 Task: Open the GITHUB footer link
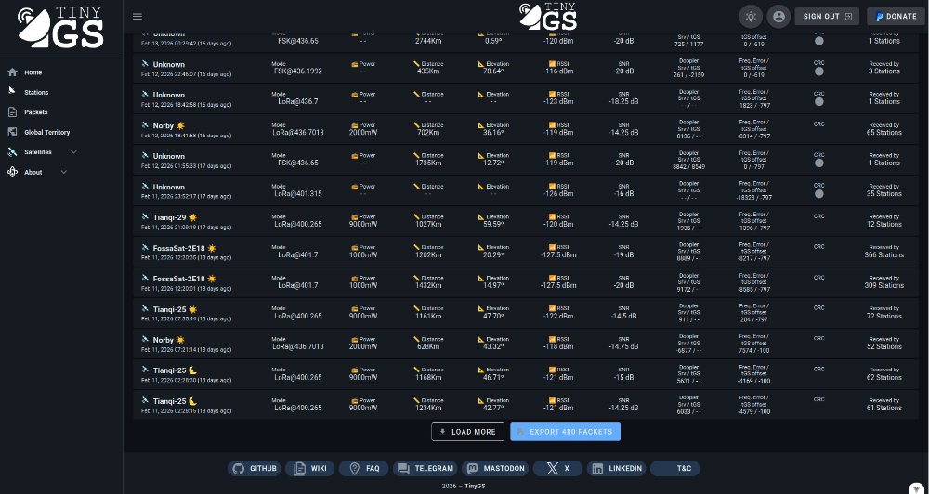[x=255, y=469]
